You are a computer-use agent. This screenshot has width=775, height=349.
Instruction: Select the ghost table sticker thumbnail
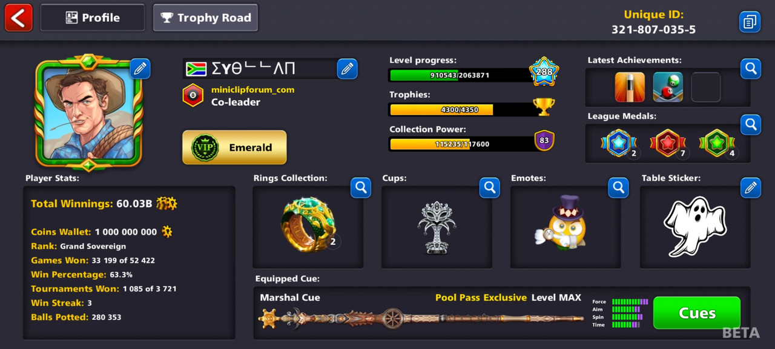pyautogui.click(x=694, y=227)
